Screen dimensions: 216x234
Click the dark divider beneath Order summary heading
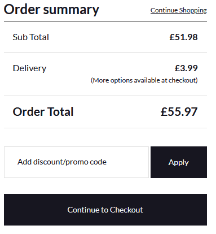[105, 21]
